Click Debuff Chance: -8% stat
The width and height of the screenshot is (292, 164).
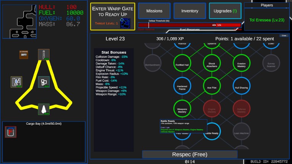[x=109, y=67]
